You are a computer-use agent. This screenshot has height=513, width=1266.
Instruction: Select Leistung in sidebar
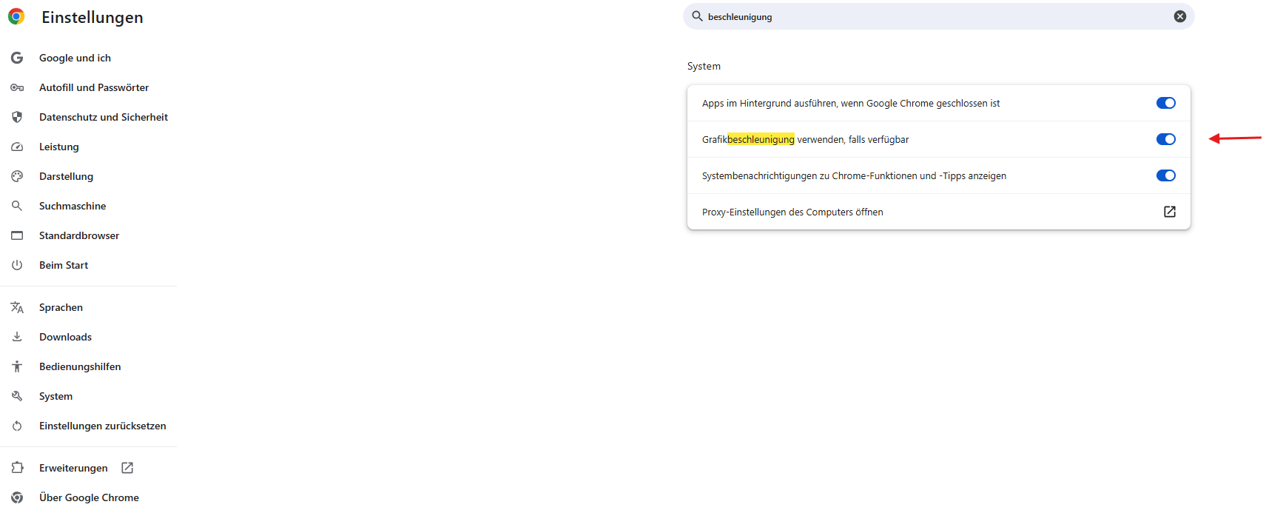[x=59, y=147]
